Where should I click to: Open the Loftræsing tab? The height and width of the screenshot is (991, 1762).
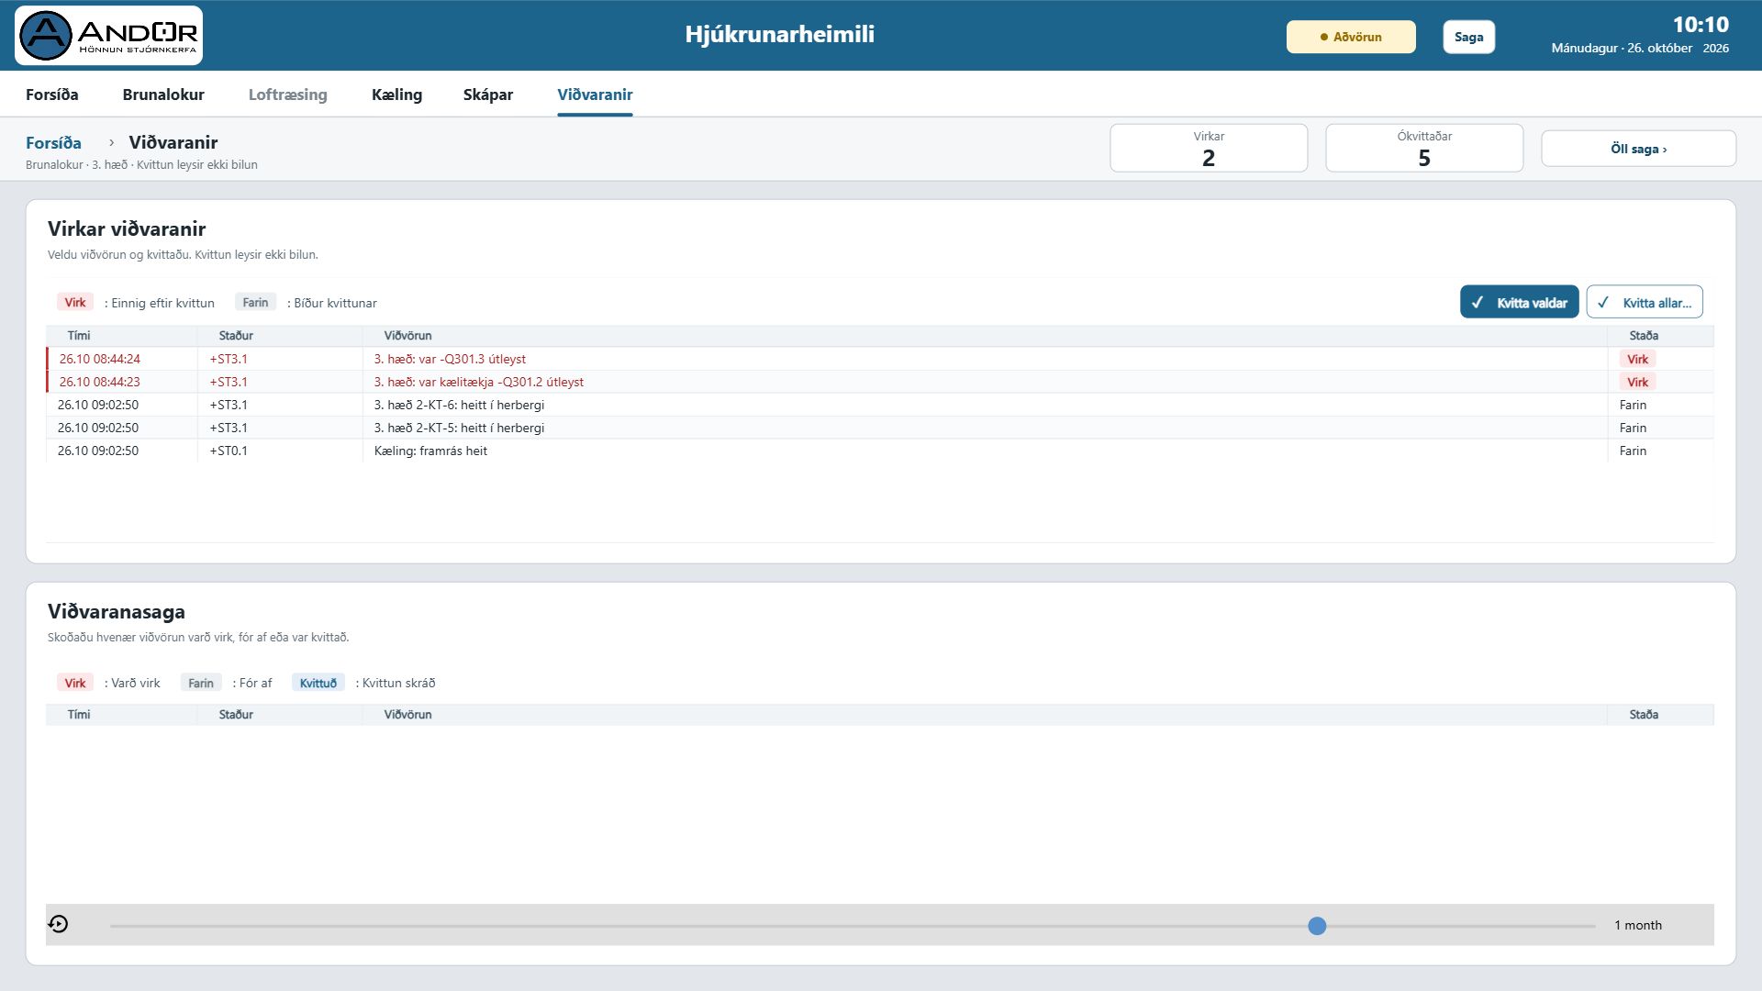pyautogui.click(x=288, y=95)
